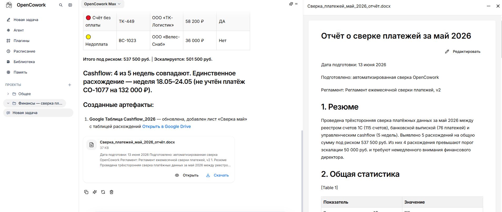Click file name Сверка_платежей_май_2026_отчёт.docx in card
The width and height of the screenshot is (502, 212).
coord(137,142)
